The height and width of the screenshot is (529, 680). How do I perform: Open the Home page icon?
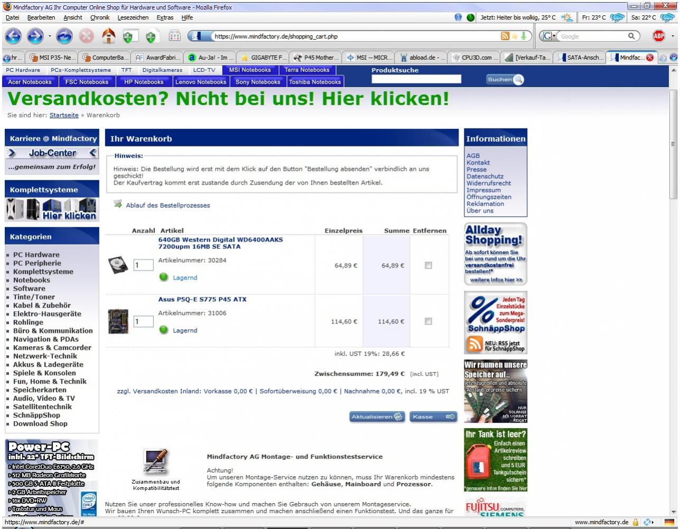(108, 37)
